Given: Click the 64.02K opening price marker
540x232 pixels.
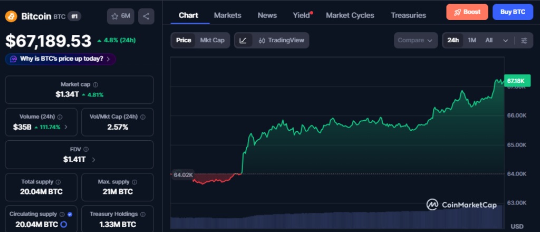Looking at the screenshot, I should click(x=183, y=175).
